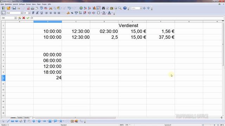Click the formula input line
225x126 pixels.
coord(127,18)
